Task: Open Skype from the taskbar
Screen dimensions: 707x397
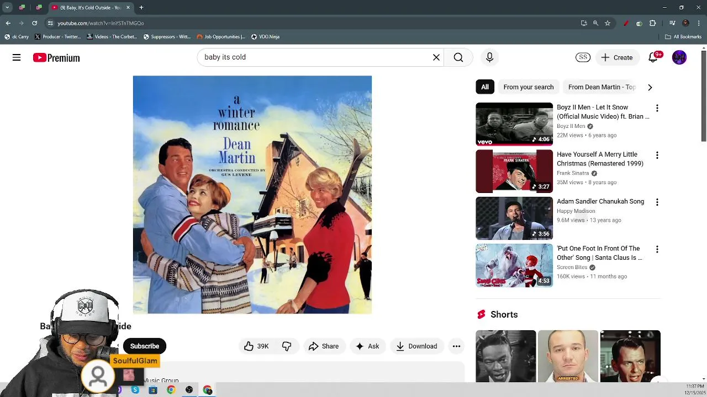Action: point(135,390)
